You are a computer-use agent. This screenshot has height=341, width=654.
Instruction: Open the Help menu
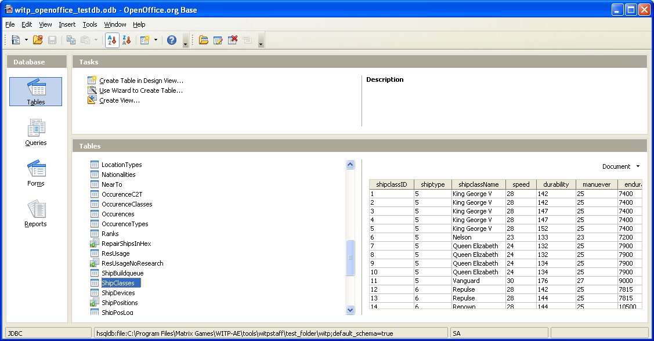[x=139, y=24]
